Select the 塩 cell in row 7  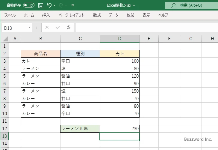(x=80, y=91)
